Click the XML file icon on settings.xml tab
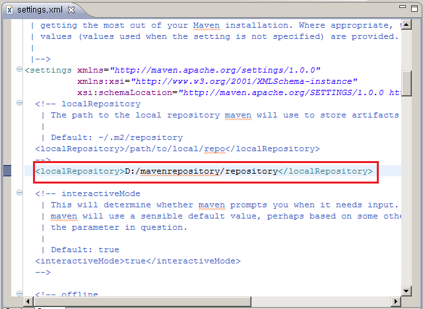Screen dimensions: 423x309 point(9,10)
